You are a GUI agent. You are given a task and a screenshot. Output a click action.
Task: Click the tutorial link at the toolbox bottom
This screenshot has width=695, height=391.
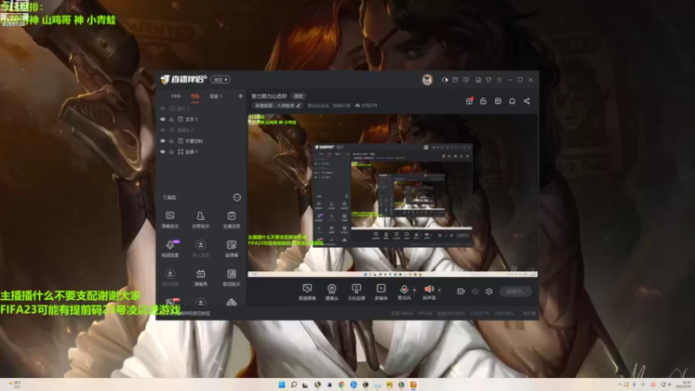tap(195, 313)
